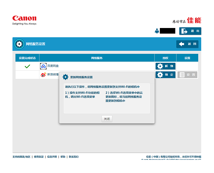
Task: Click step 1 instruction text in dialog
Action: [82, 95]
